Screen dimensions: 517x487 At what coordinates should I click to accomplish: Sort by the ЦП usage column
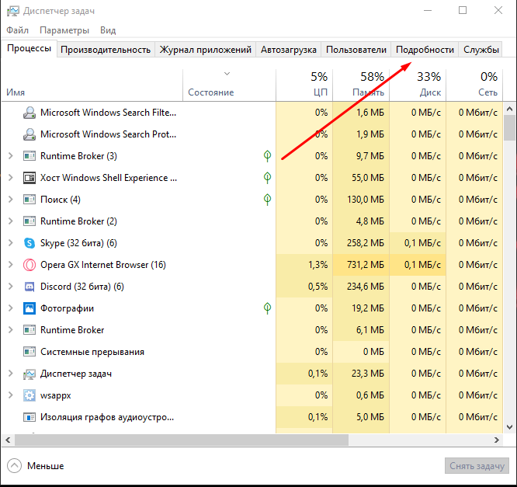pos(304,85)
